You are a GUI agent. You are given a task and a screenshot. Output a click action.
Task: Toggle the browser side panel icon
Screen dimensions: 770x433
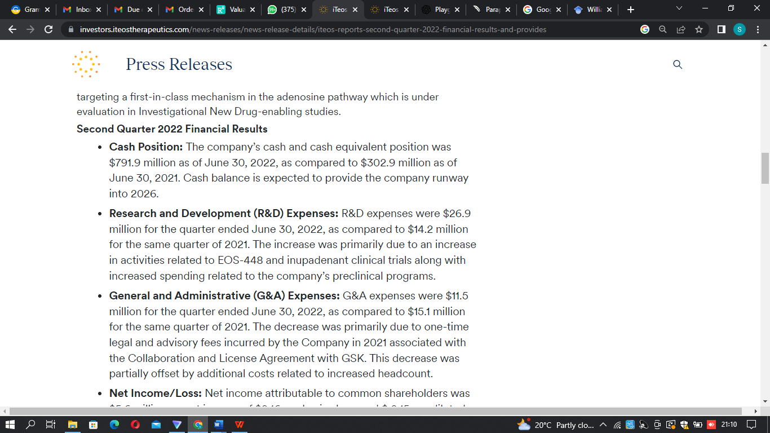(x=721, y=29)
